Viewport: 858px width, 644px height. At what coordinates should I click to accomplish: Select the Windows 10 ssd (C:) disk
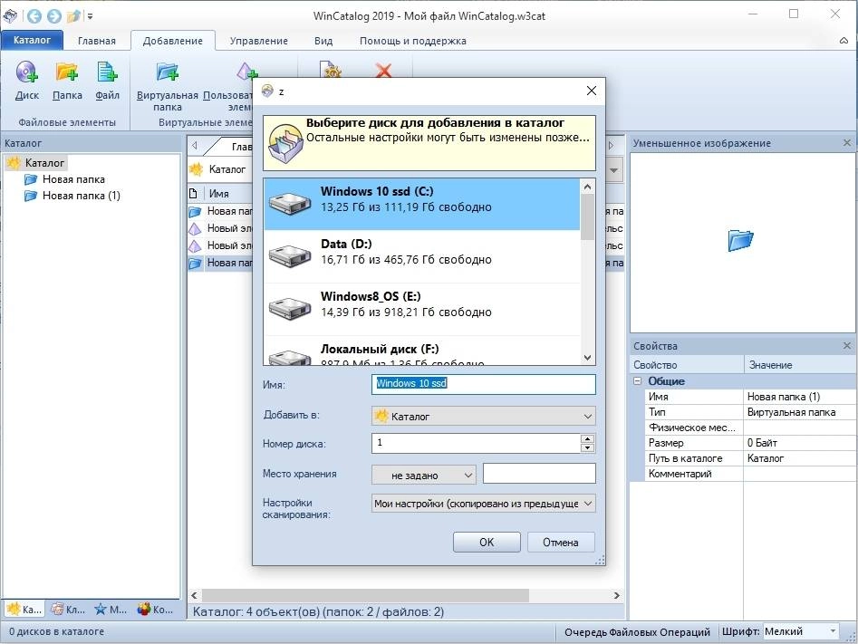[421, 204]
